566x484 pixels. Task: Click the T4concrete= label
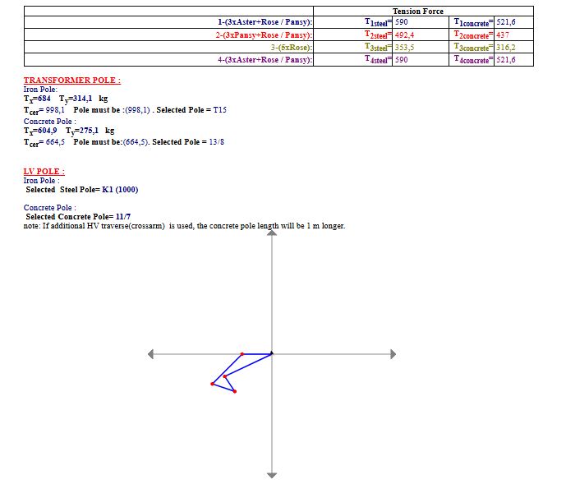[x=473, y=60]
